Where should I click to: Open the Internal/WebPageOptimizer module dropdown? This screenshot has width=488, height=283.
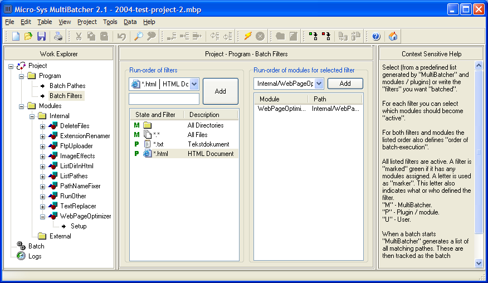(x=319, y=84)
